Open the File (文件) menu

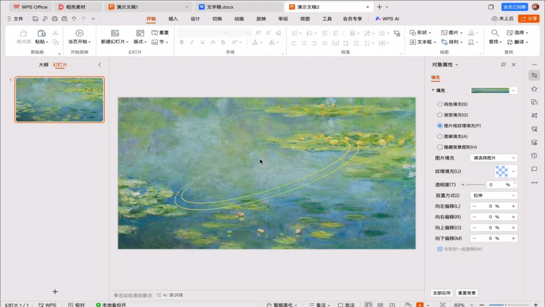(15, 19)
